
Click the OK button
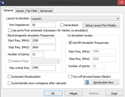point(53,93)
